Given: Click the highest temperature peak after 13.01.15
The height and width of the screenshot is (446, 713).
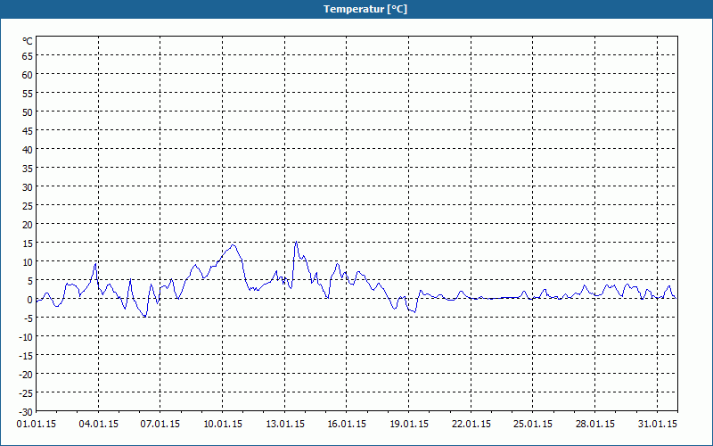Looking at the screenshot, I should pyautogui.click(x=297, y=242).
